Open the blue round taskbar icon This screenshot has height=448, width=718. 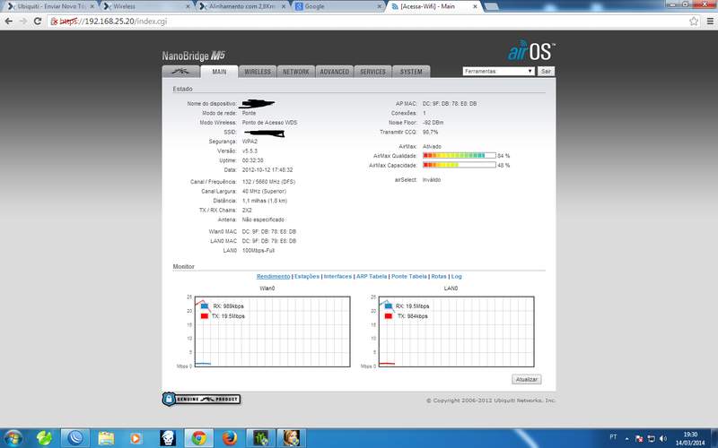point(74,438)
